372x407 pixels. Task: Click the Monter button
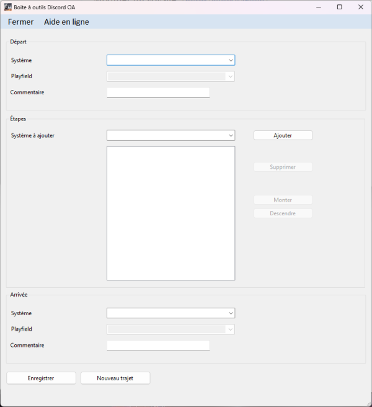[283, 200]
